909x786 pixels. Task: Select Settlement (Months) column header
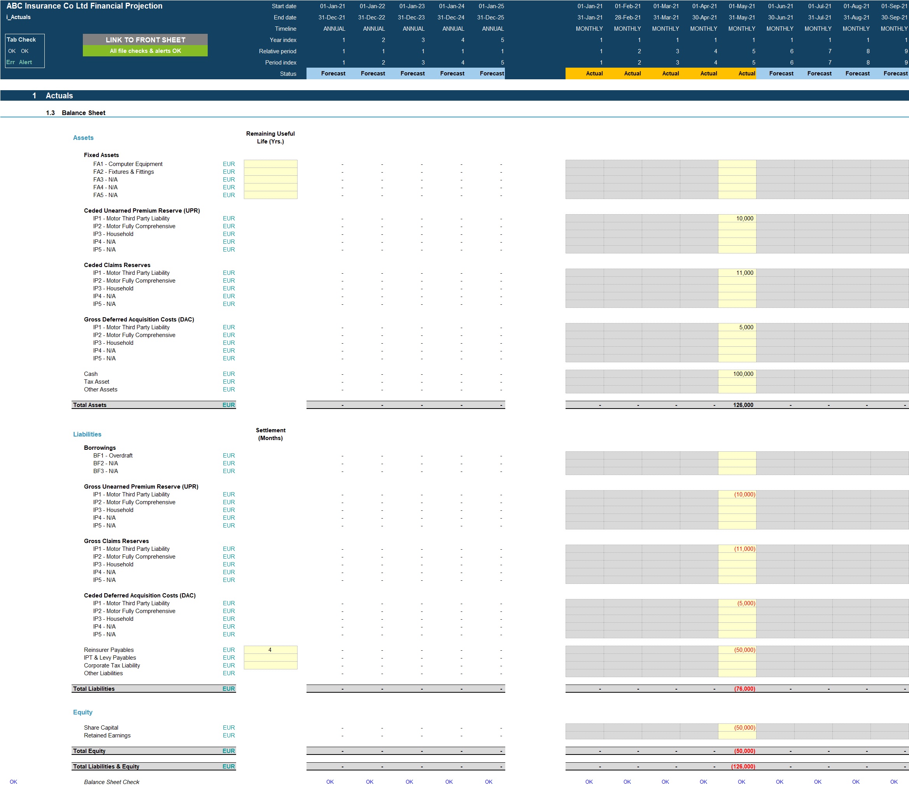pos(270,434)
